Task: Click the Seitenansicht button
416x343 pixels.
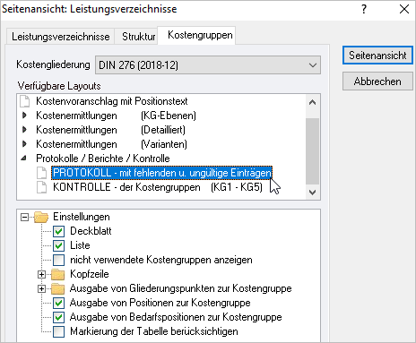Action: pyautogui.click(x=377, y=56)
